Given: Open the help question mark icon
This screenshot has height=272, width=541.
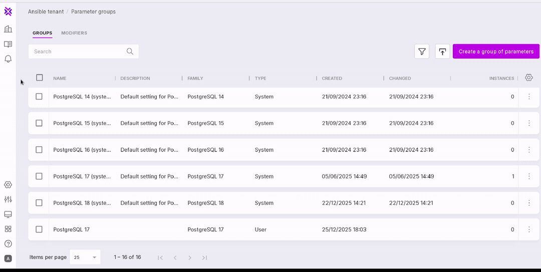Looking at the screenshot, I should [8, 244].
